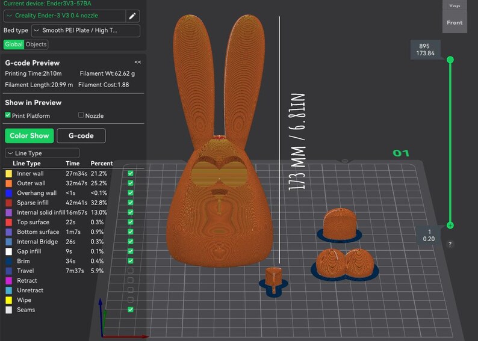Click the plate 01 label
Viewport: 478px width, 341px height.
400,153
